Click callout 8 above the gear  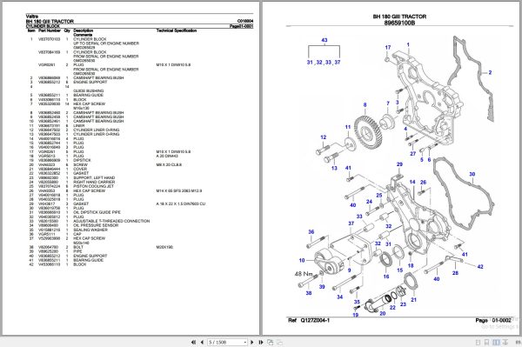[x=365, y=105]
